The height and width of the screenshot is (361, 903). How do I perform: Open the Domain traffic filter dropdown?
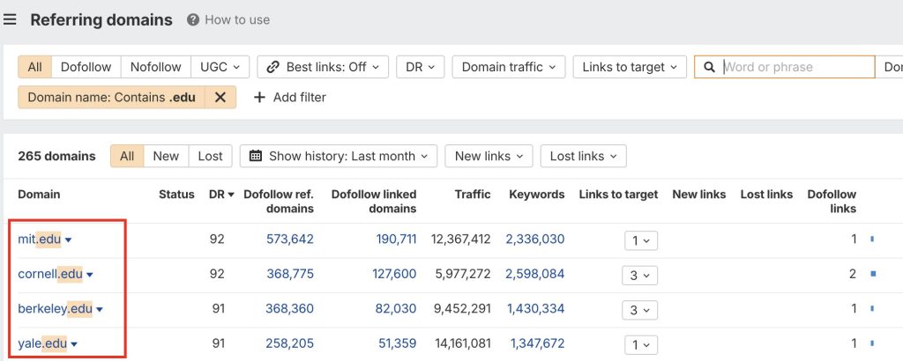(509, 67)
